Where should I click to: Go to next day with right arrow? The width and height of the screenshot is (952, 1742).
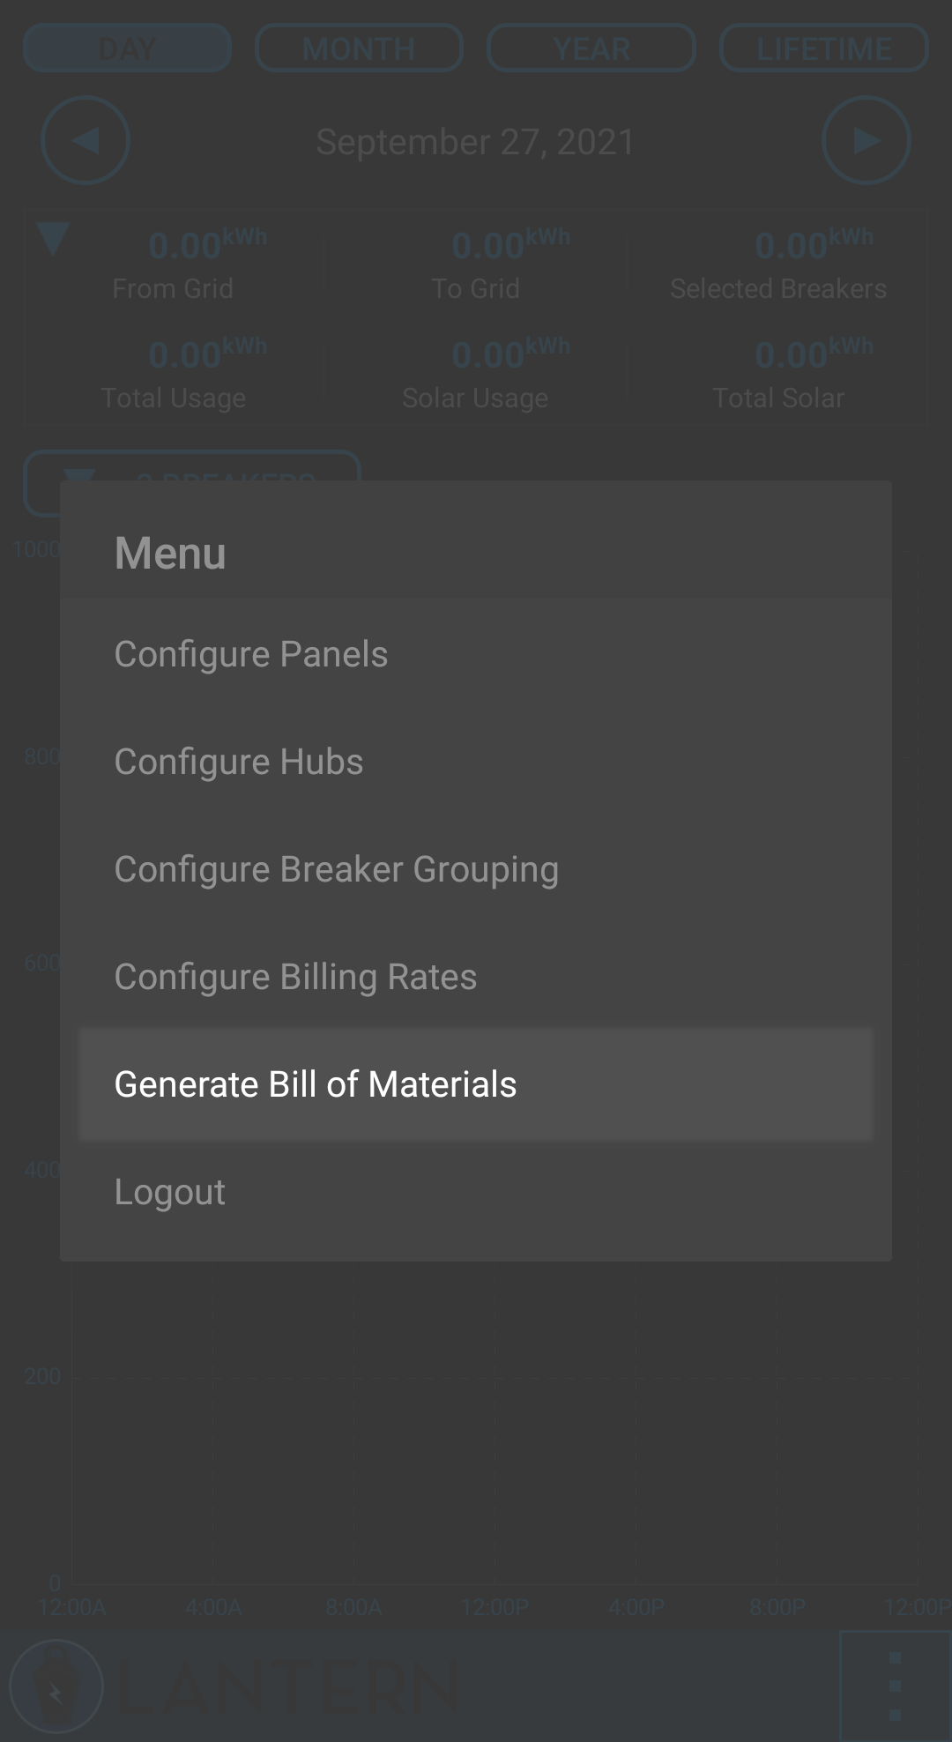866,141
